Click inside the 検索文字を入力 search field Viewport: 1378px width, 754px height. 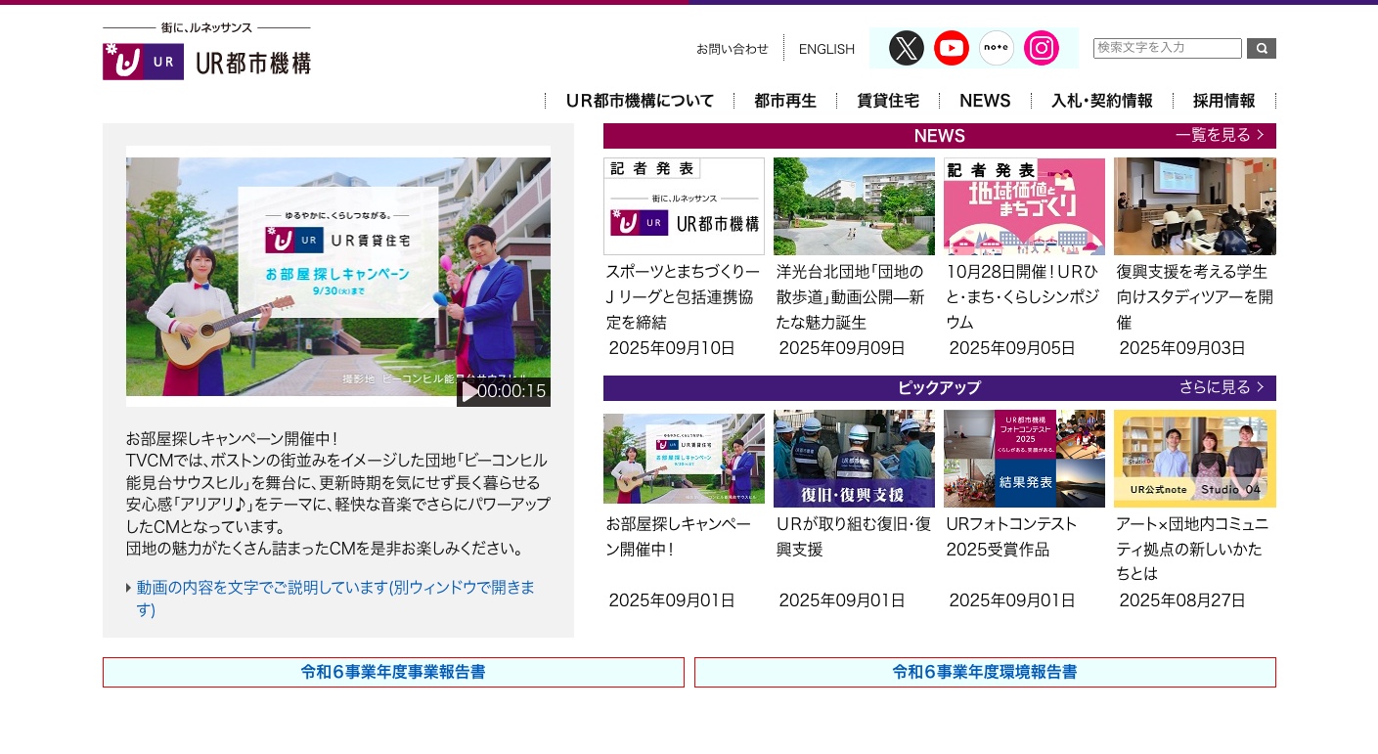[x=1167, y=48]
